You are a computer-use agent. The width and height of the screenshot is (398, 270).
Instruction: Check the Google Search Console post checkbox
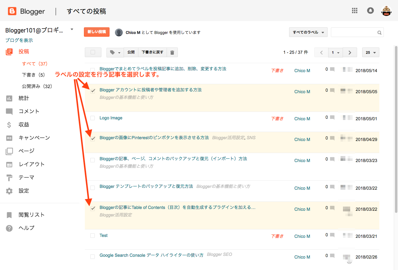pos(93,257)
